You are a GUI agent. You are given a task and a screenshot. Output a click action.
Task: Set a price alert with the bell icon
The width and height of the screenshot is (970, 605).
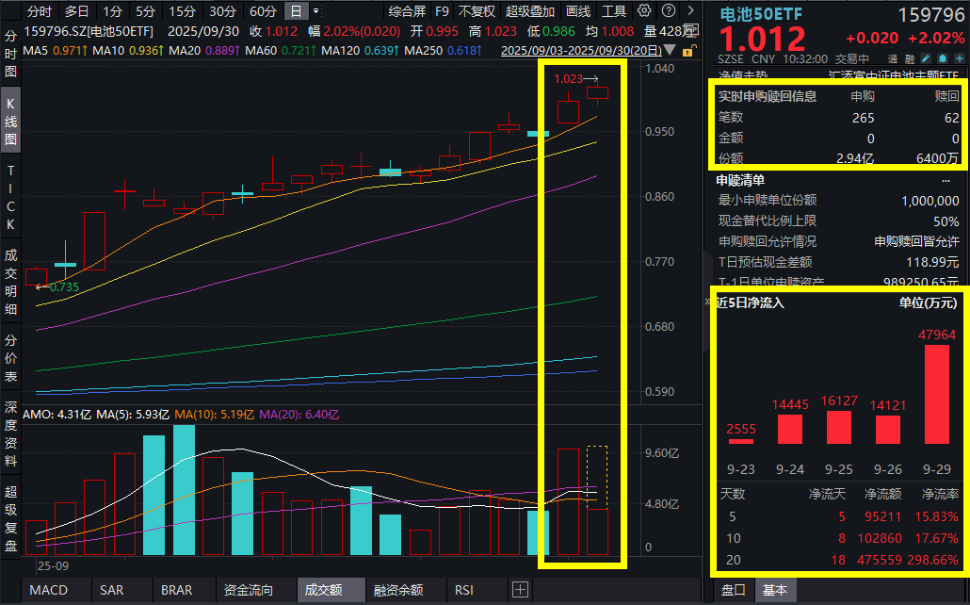click(x=942, y=58)
